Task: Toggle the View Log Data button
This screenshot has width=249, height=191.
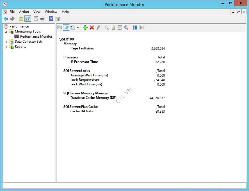Action: click(66, 27)
